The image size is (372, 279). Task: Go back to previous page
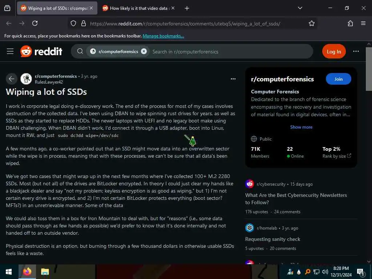tap(9, 23)
